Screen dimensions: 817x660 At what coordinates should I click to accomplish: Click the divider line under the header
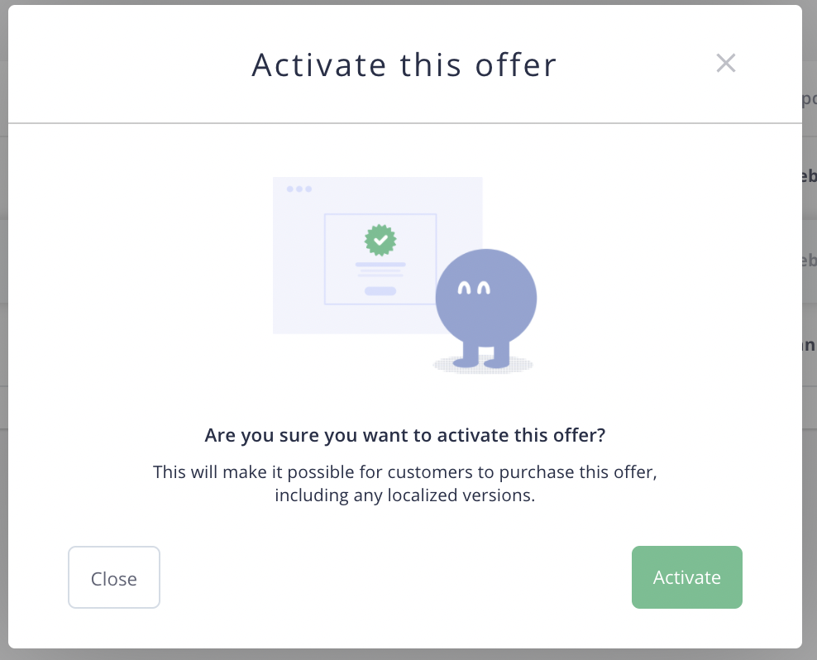(405, 123)
